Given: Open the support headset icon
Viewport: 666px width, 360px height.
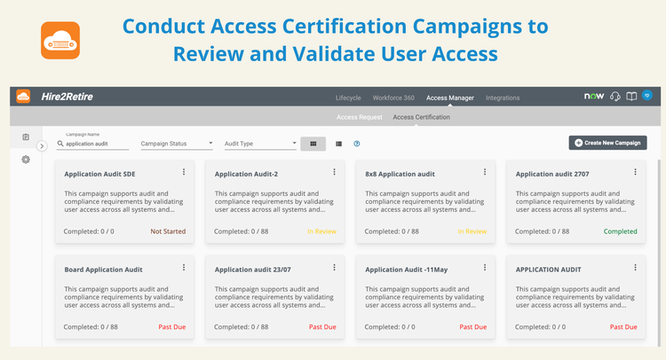Looking at the screenshot, I should [615, 97].
